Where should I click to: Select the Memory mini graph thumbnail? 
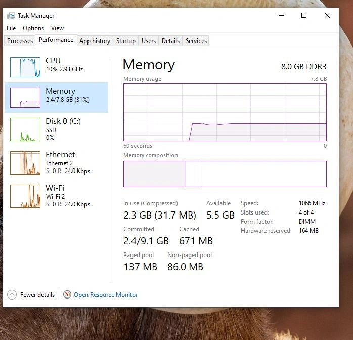pyautogui.click(x=25, y=98)
